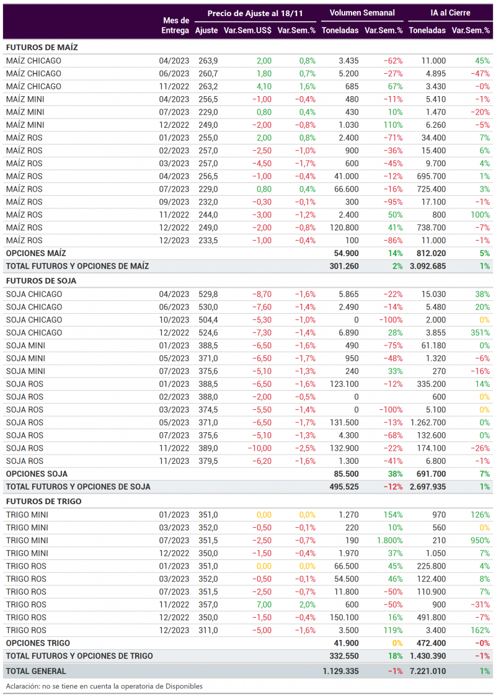
Task: Select the FUTUROS DE MAÍZ section heading
Action: (42, 48)
